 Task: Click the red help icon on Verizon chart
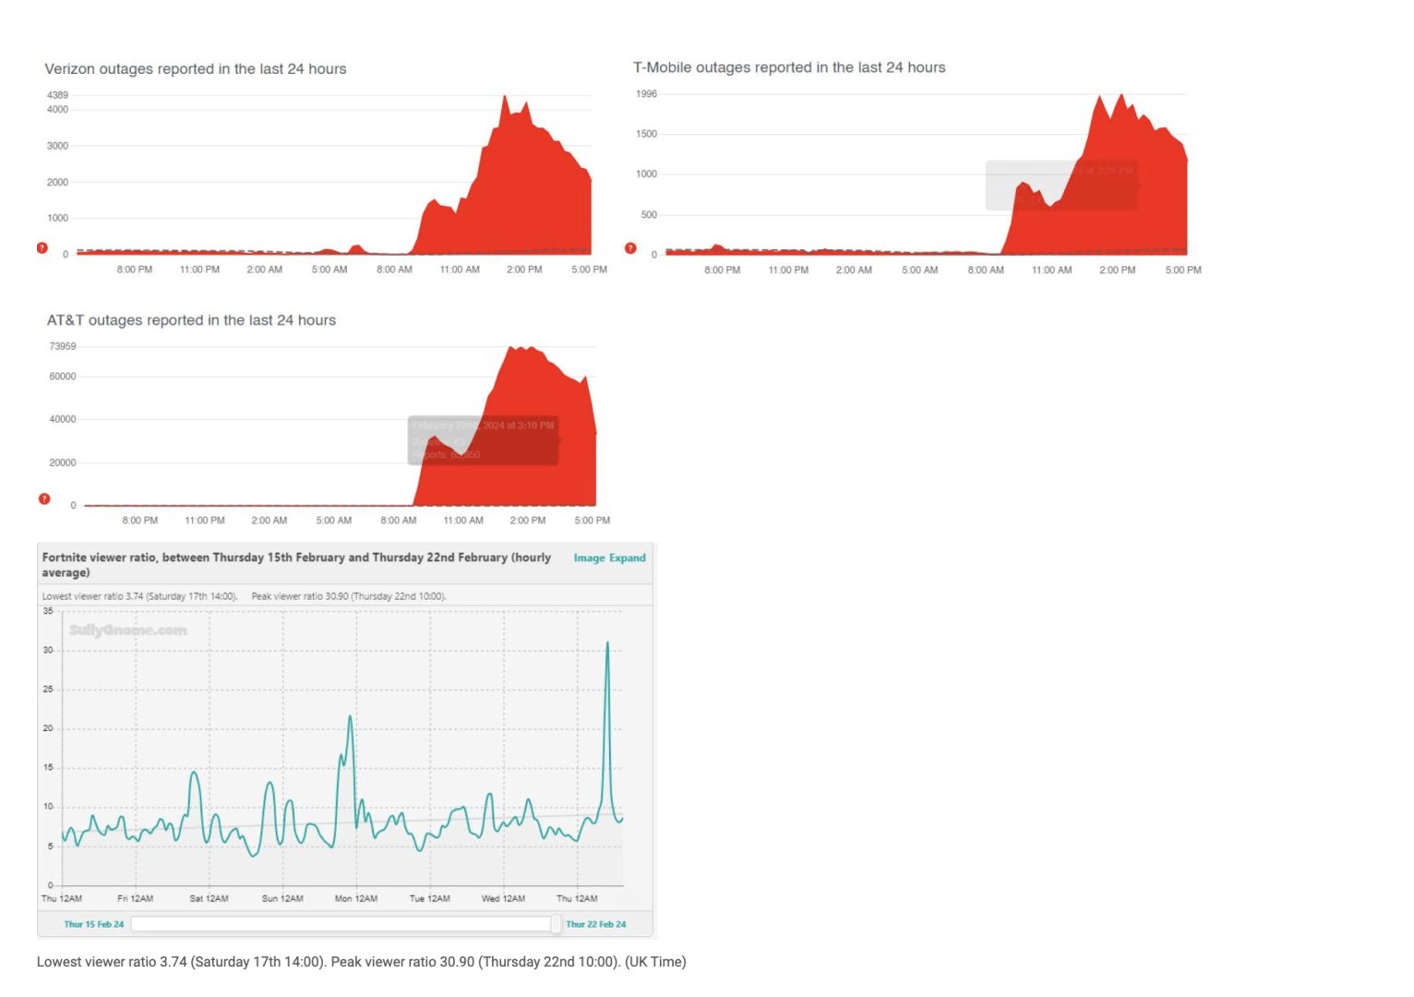[42, 247]
